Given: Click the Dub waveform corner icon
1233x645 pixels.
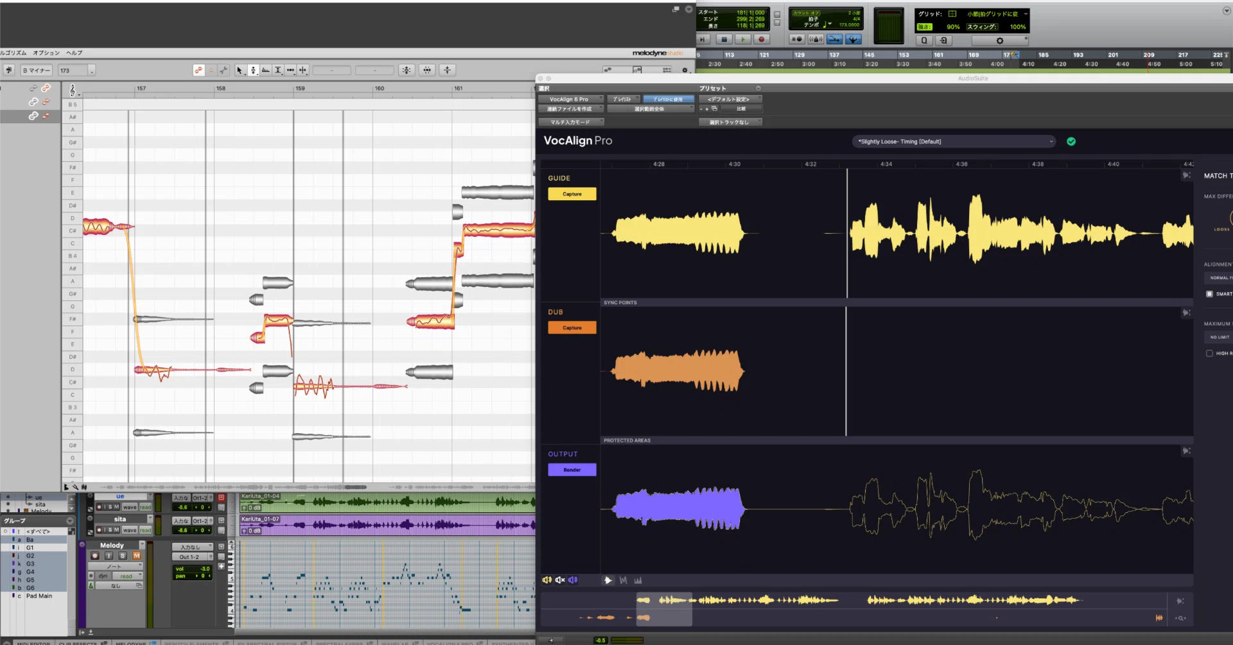Looking at the screenshot, I should [1187, 313].
